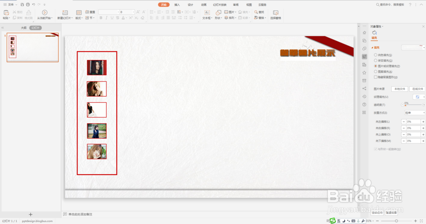The image size is (426, 224).
Task: Open the Section (节) dropdown
Action: point(90,18)
